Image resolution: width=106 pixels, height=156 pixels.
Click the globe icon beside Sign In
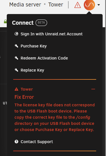(17, 34)
